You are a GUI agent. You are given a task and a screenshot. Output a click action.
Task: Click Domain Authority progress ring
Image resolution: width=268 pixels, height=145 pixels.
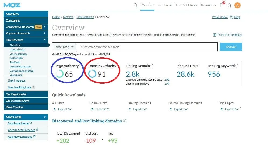coord(92,74)
